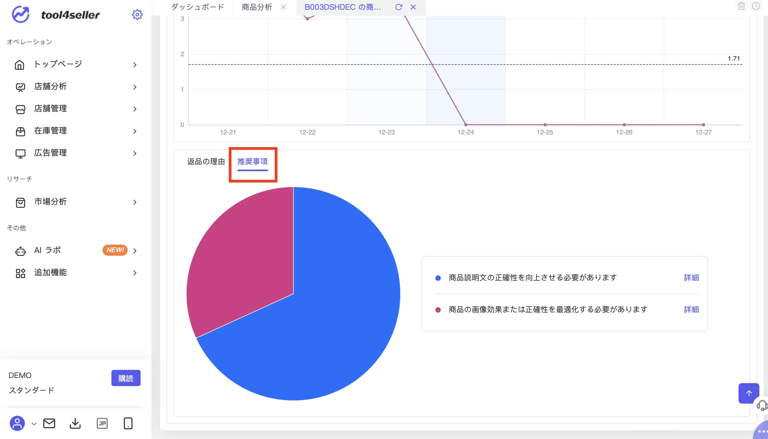Click the トップページ home icon
This screenshot has width=768, height=439.
19,65
